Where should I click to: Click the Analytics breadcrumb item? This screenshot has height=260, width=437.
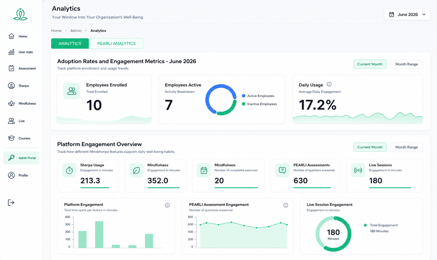(x=98, y=31)
